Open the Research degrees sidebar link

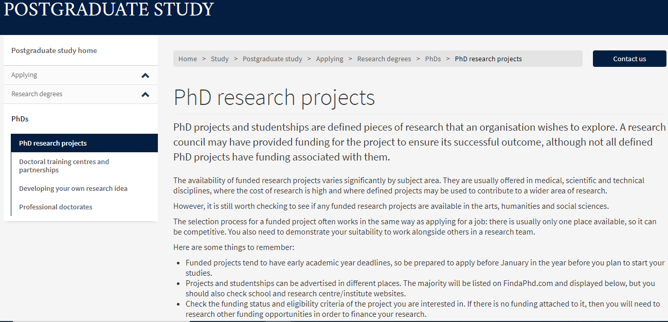(37, 94)
